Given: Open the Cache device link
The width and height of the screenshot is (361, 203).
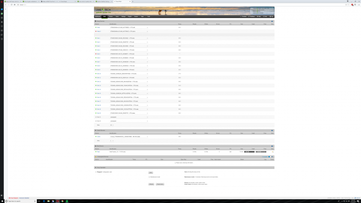Looking at the screenshot, I should click(99, 137).
